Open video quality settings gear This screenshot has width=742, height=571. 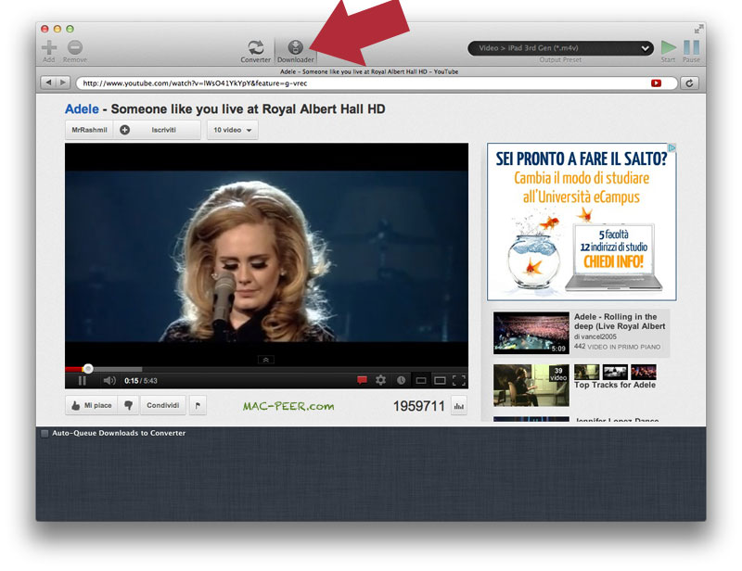click(x=380, y=380)
